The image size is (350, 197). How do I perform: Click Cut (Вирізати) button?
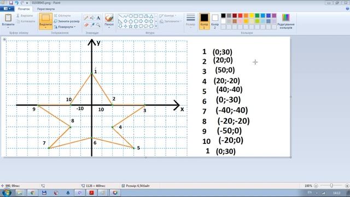[25, 16]
